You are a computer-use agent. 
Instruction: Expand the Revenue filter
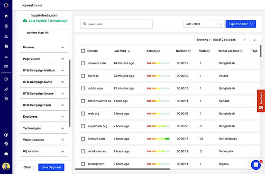coord(44,47)
